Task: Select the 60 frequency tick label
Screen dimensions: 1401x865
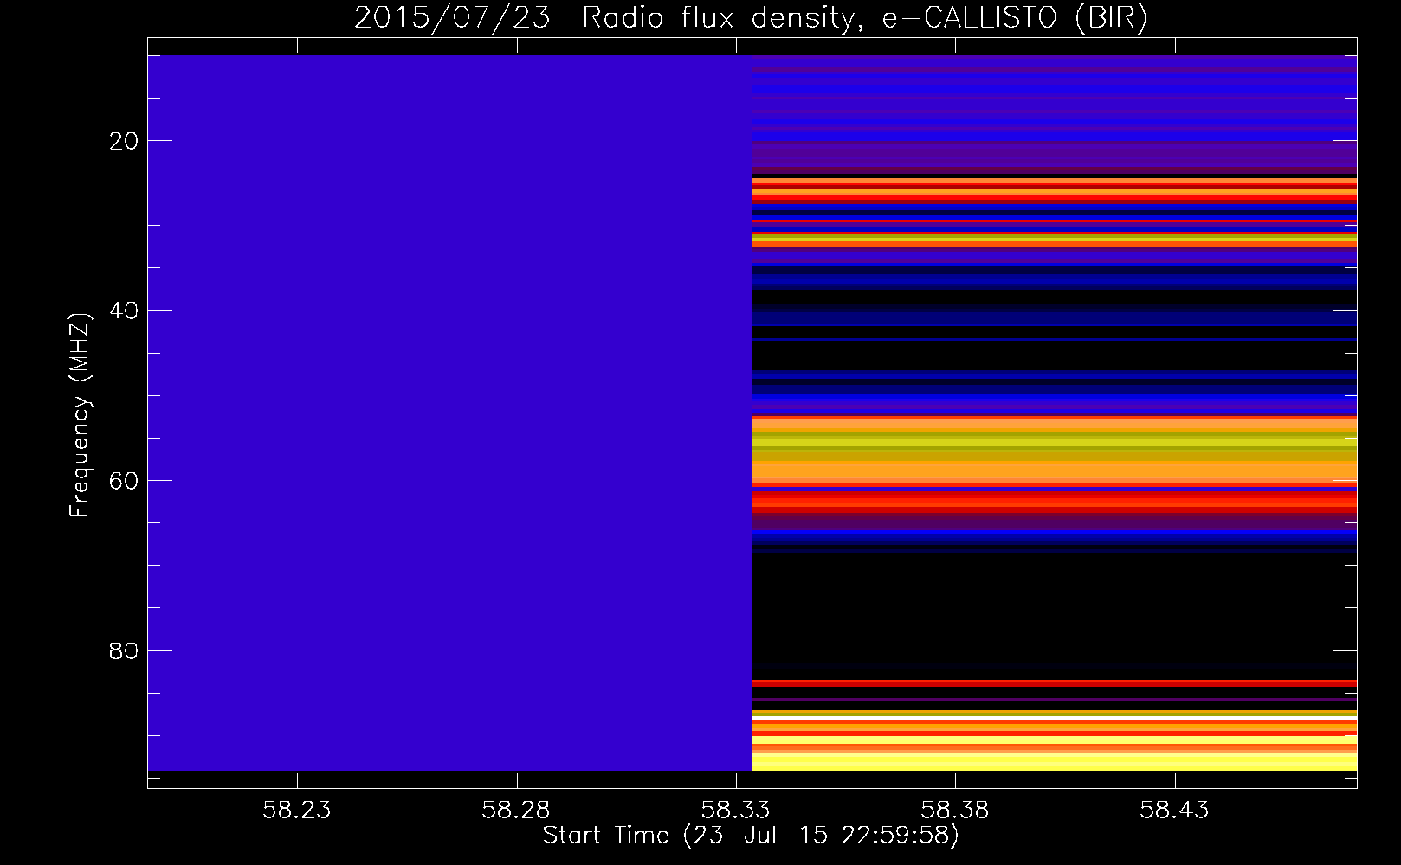Action: 125,481
